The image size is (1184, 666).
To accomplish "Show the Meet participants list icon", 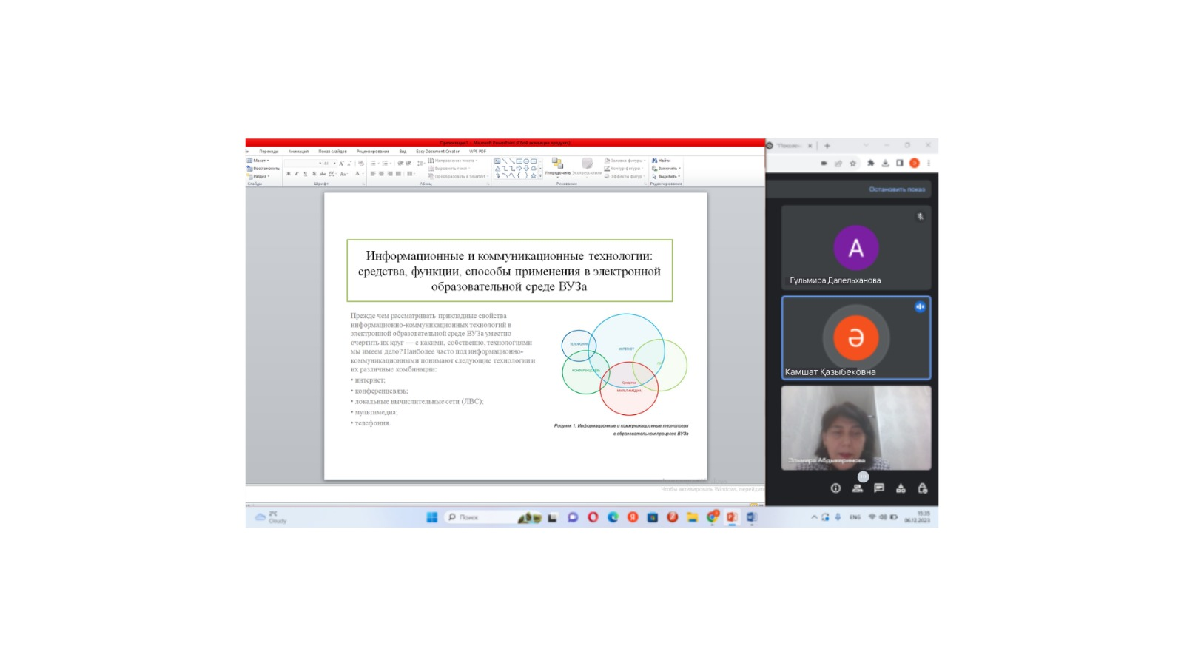I will pos(857,488).
